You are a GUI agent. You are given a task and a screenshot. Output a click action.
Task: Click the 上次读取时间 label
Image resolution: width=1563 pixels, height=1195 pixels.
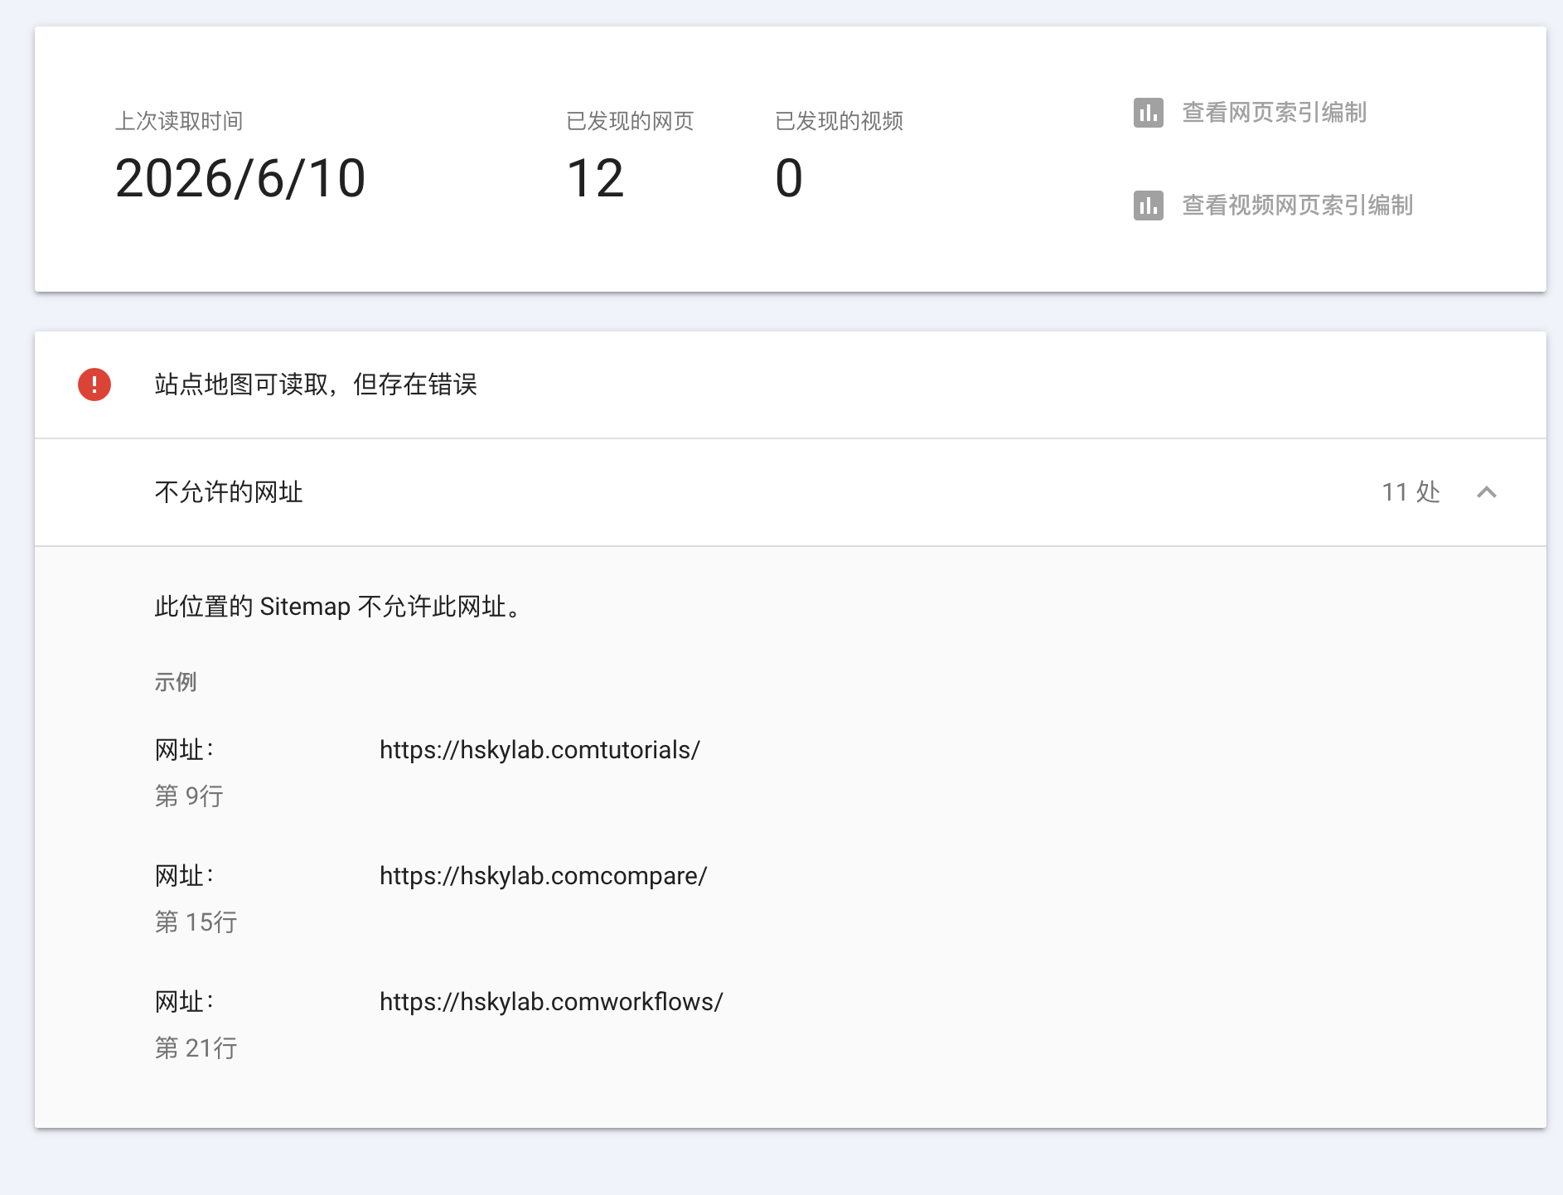(179, 121)
